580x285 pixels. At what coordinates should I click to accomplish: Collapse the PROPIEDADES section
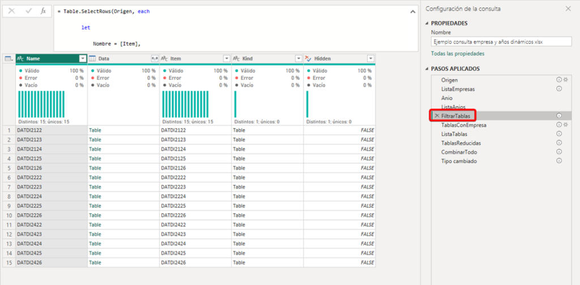pos(427,23)
